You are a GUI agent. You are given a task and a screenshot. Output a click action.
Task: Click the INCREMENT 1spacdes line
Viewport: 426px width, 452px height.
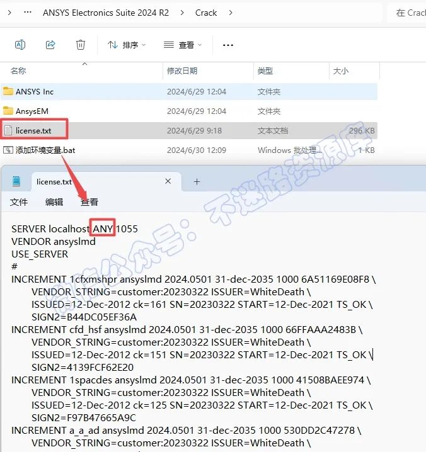click(x=191, y=380)
